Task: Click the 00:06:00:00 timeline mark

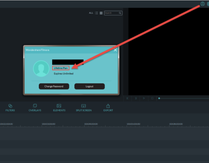Action: (176, 124)
